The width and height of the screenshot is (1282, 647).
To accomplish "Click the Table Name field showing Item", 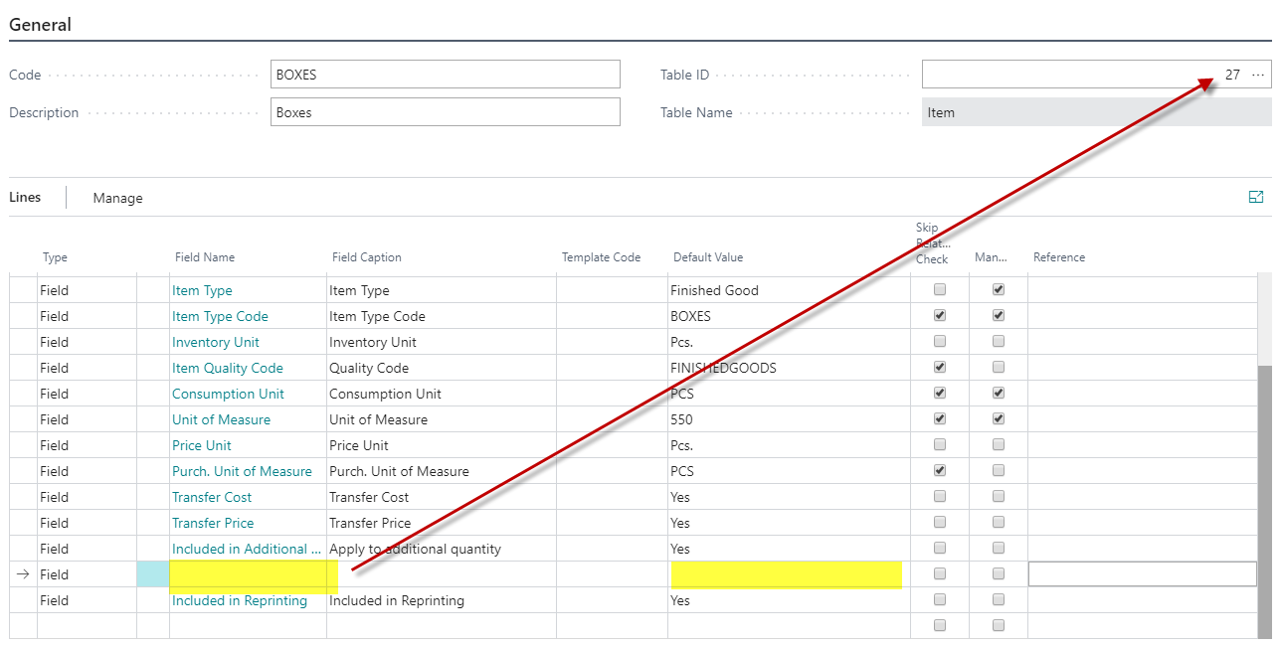I will [1097, 112].
